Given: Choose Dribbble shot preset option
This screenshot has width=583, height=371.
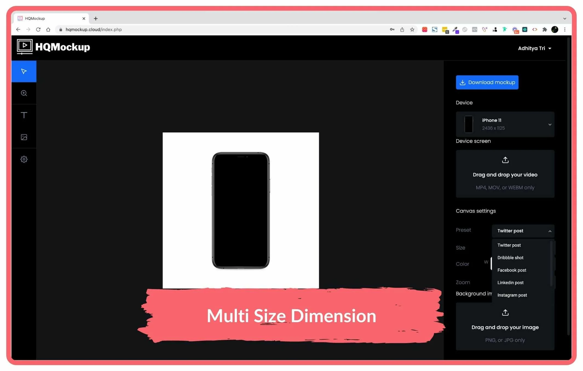Looking at the screenshot, I should pyautogui.click(x=510, y=258).
